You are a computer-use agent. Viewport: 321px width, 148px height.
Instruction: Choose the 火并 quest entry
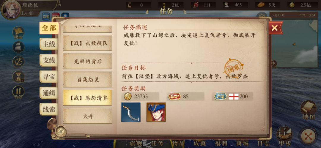(87, 116)
